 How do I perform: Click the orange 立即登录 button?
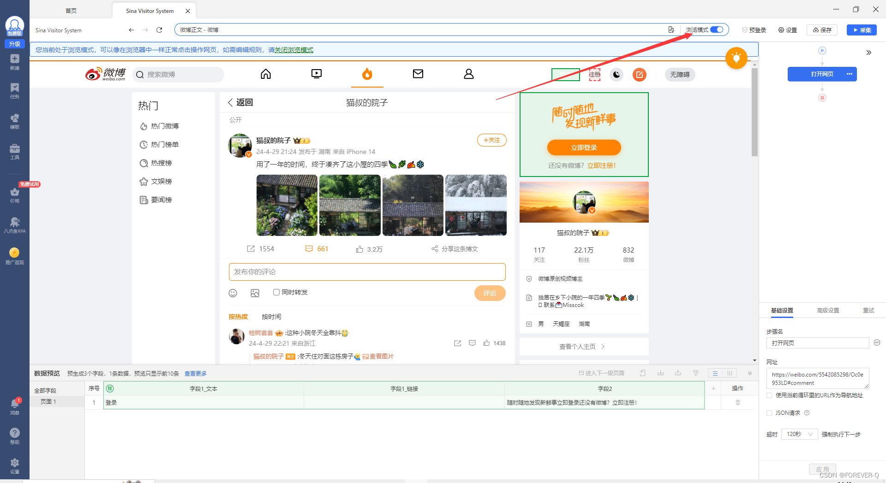click(x=584, y=147)
